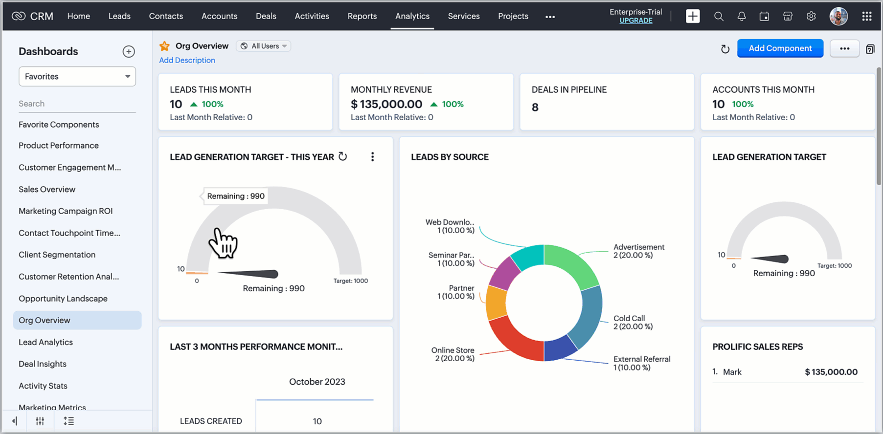Open Client Segmentation dashboard

point(57,255)
